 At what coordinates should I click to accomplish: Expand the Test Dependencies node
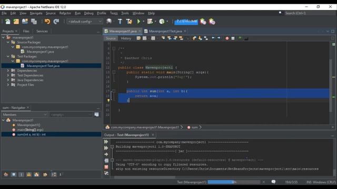point(8,75)
